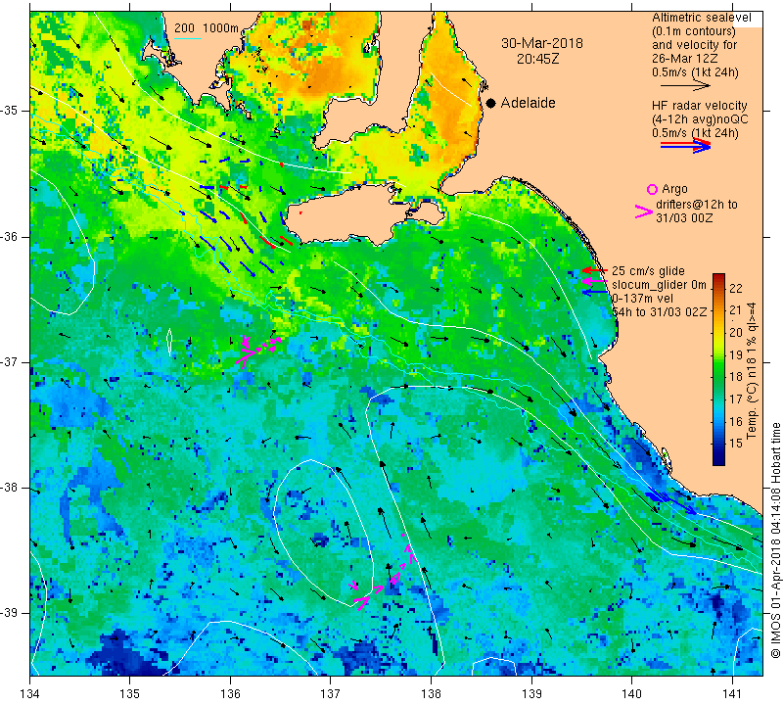Click Kangaroo Island landmass on the map
783x705 pixels.
(x=349, y=214)
